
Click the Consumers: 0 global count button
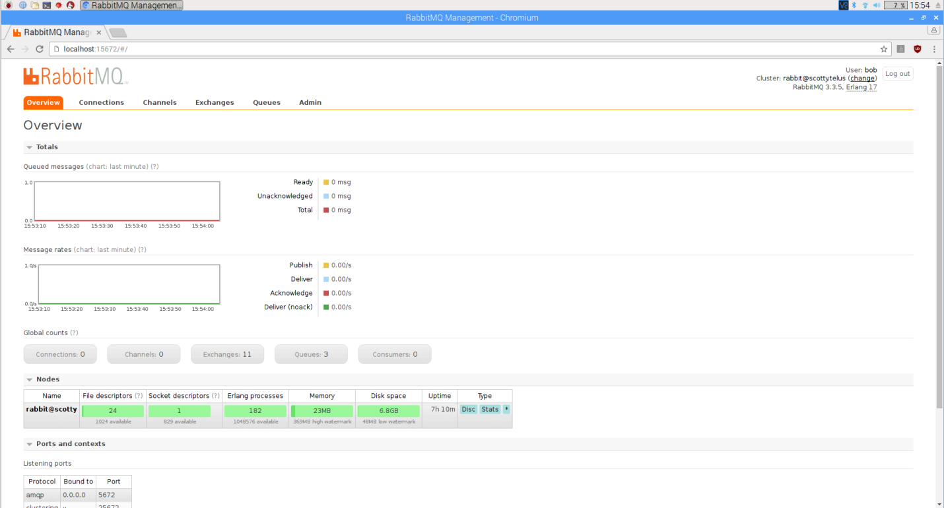[x=395, y=354]
